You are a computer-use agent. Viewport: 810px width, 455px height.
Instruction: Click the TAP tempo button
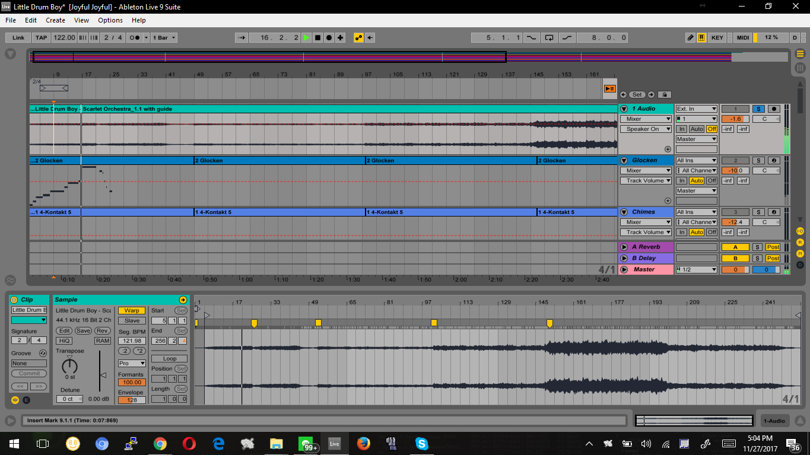[x=41, y=37]
